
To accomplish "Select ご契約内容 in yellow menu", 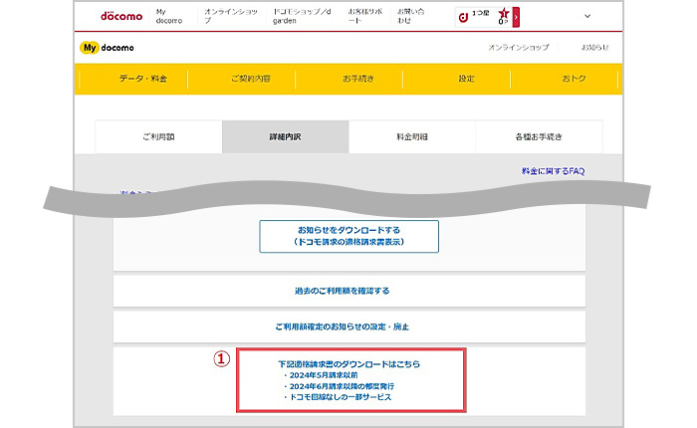I will pos(251,79).
